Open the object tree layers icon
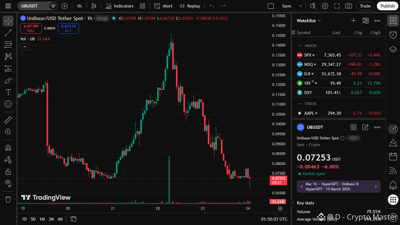 (x=393, y=49)
